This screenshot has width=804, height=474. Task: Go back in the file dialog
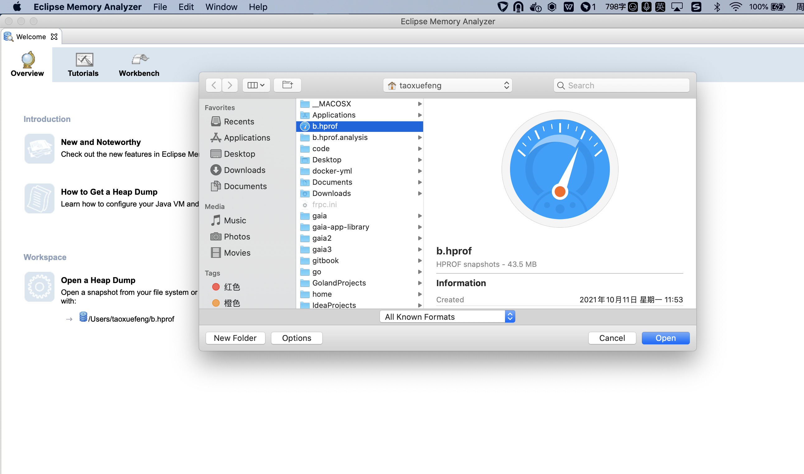point(214,85)
